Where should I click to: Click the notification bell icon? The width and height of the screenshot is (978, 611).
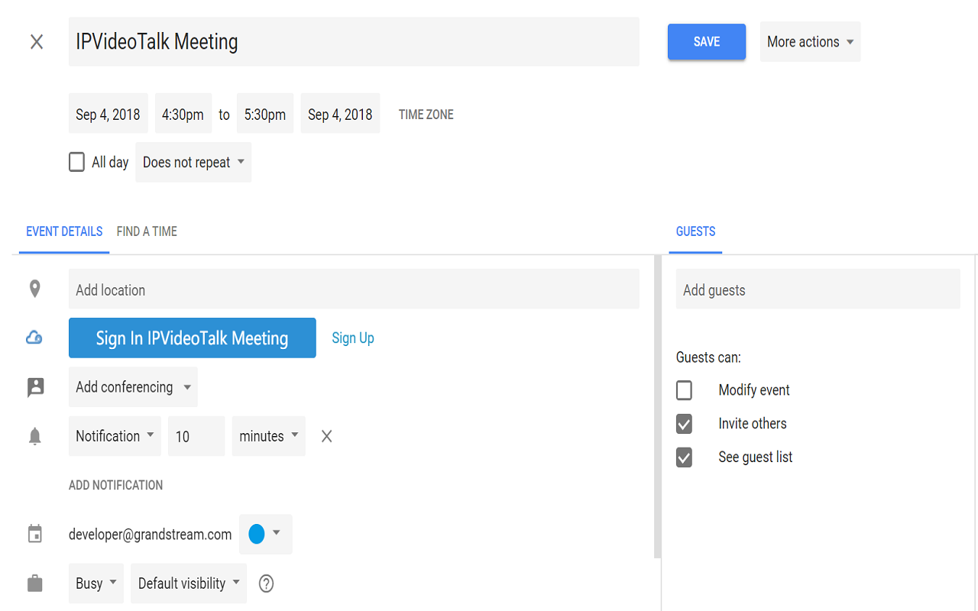tap(34, 435)
